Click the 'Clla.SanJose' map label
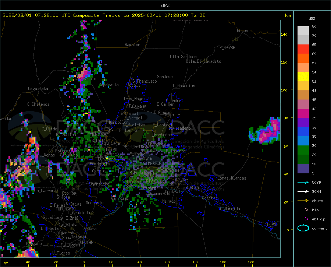The height and width of the screenshot is (267, 331). pyautogui.click(x=183, y=57)
